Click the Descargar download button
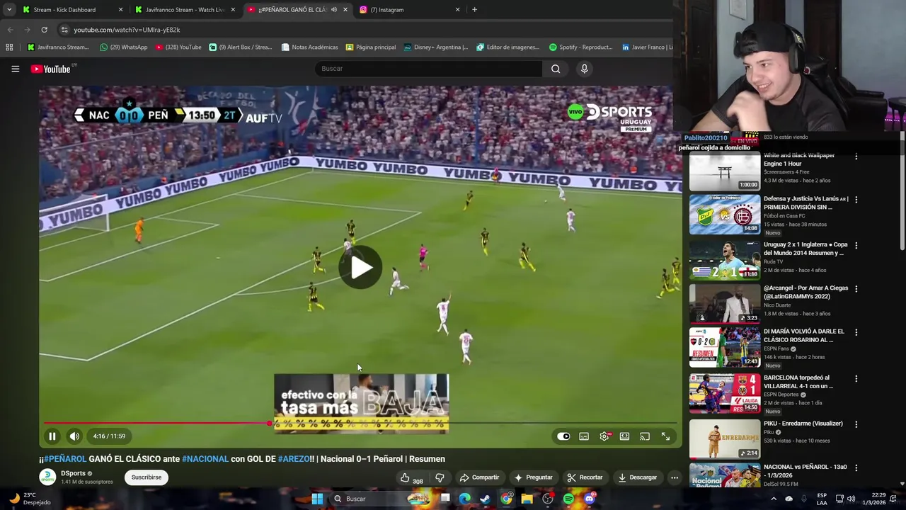 [637, 477]
